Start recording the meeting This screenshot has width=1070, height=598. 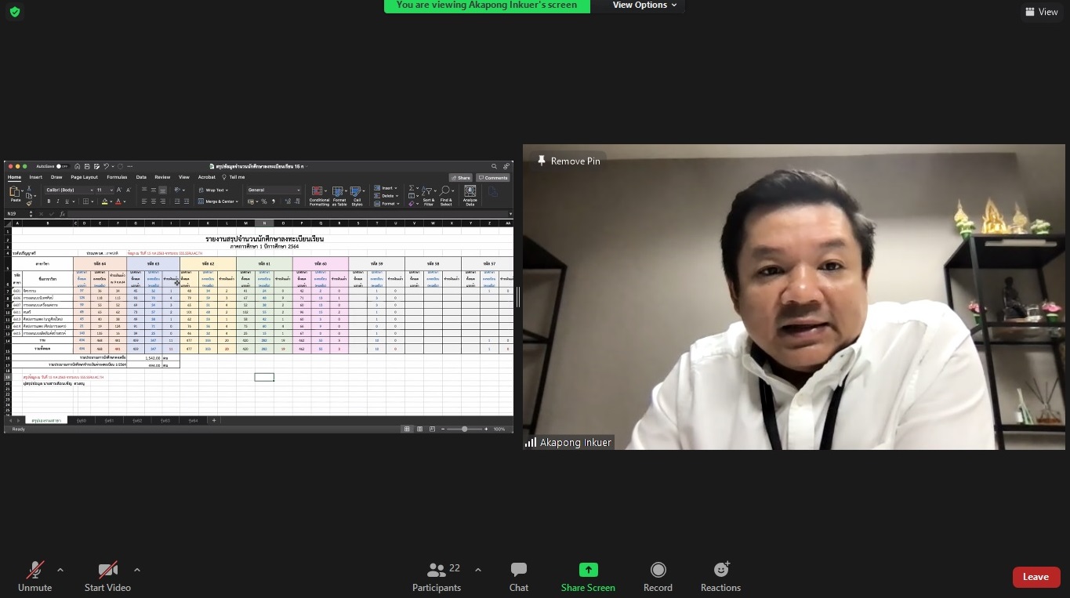click(658, 577)
